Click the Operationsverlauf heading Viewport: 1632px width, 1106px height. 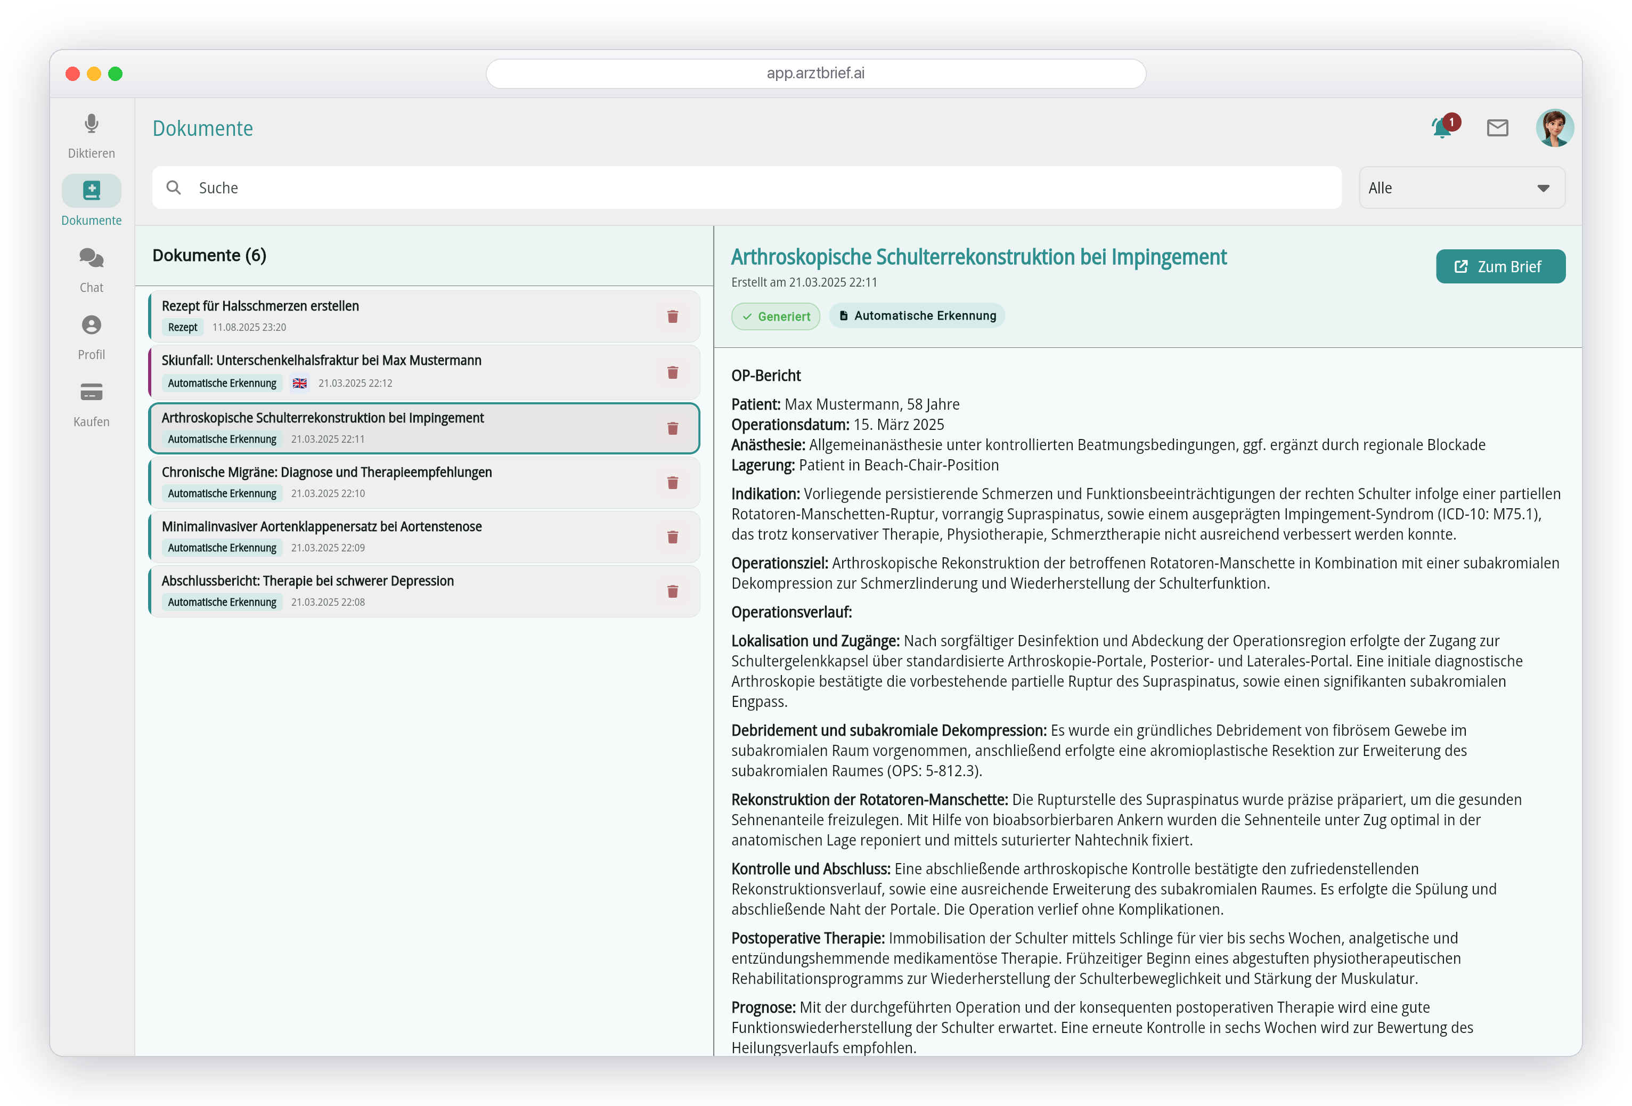coord(791,612)
